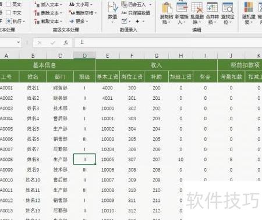The height and width of the screenshot is (220, 262).
Task: Check the 英文 checkbox
Action: [x=8, y=5]
